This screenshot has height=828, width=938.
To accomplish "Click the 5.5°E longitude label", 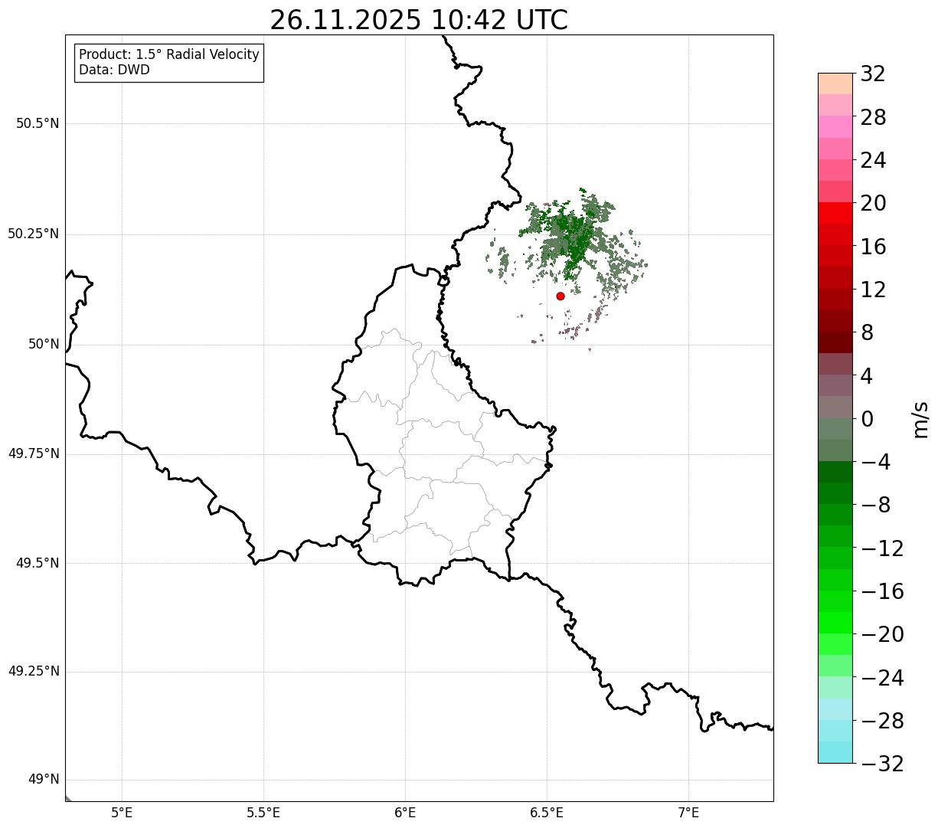I will [x=263, y=813].
